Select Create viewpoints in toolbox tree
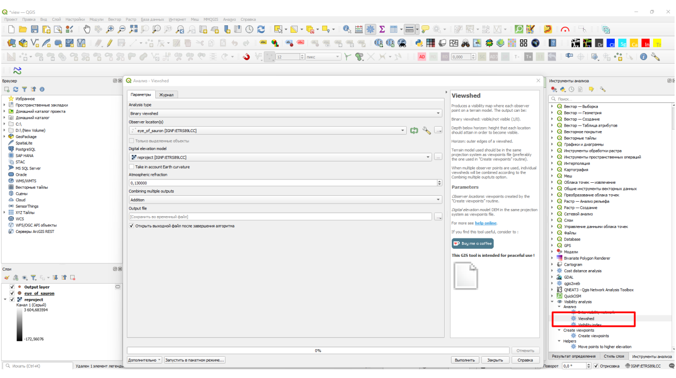 point(593,336)
